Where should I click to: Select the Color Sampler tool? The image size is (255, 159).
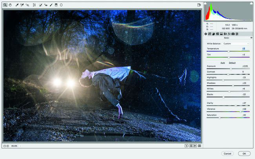[22, 5]
